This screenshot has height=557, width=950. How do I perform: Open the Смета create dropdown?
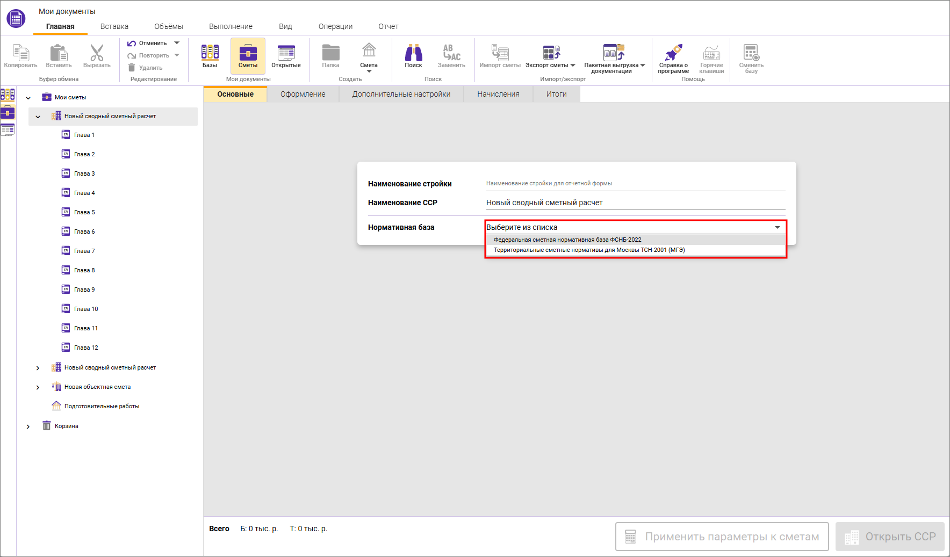tap(369, 66)
